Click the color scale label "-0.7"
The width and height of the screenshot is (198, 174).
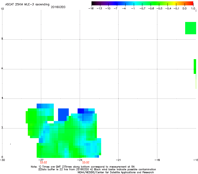pyautogui.click(x=142, y=9)
